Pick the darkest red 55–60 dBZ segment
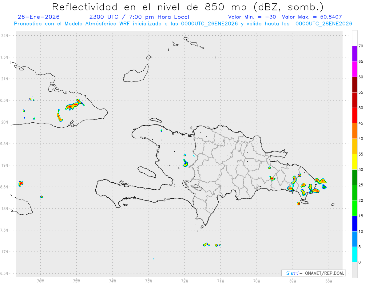Screen dimensions: 369x285 tap(355, 85)
